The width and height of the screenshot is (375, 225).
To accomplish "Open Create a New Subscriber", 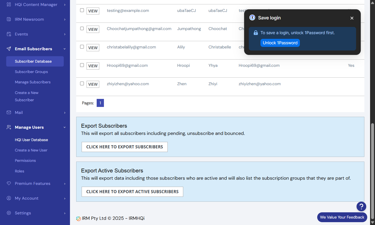I will pos(27,96).
